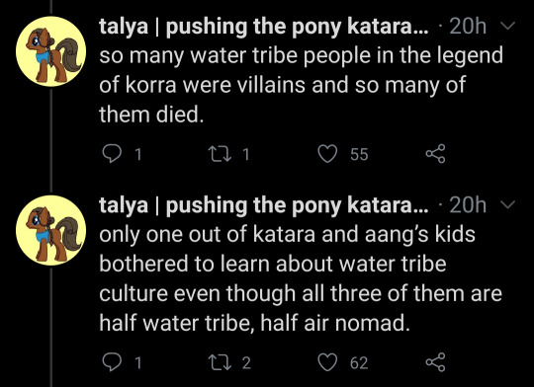Open talya's profile name on second tweet
The height and width of the screenshot is (387, 534).
tap(264, 205)
